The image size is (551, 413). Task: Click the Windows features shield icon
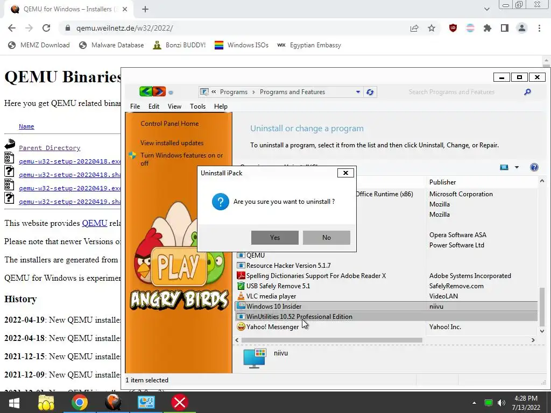132,155
